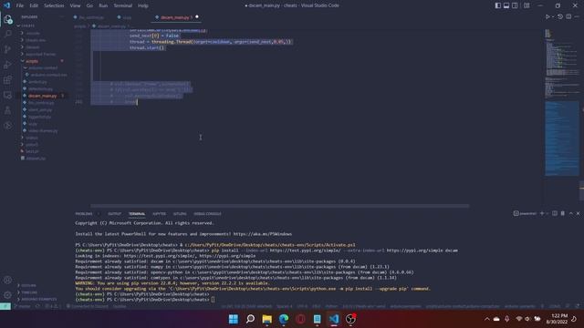Open the Testing flask view
584x328 pixels.
pyautogui.click(x=7, y=110)
